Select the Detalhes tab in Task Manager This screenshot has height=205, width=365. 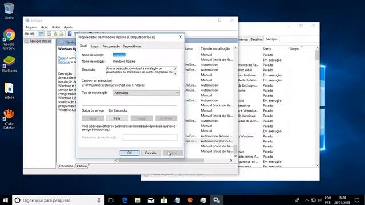[x=257, y=39]
